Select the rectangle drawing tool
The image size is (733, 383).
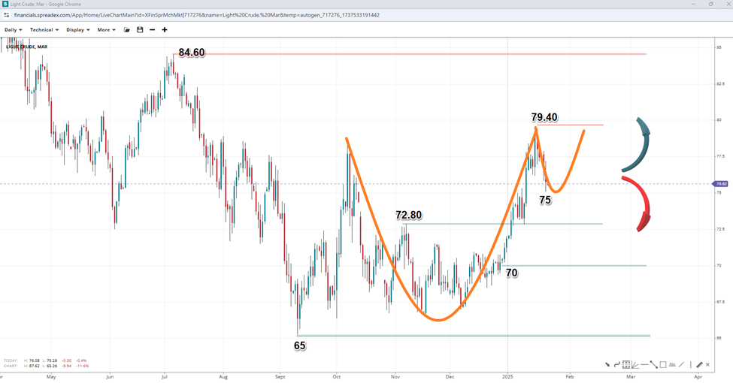662,364
